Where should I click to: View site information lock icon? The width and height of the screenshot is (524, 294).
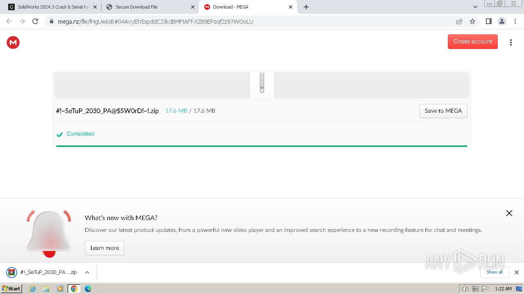coord(51,21)
